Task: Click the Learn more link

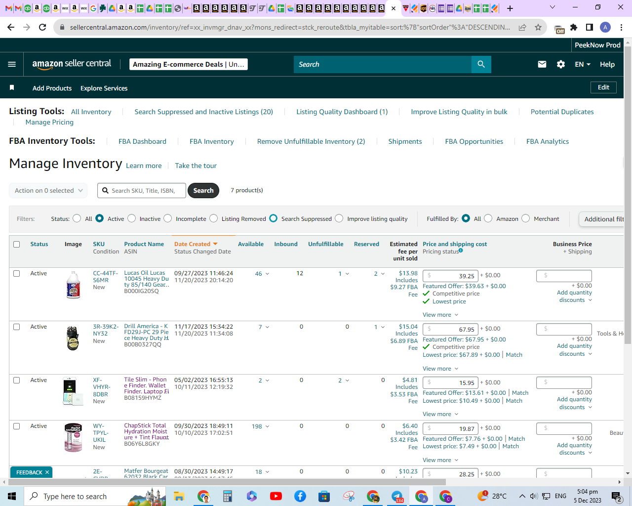Action: 144,166
